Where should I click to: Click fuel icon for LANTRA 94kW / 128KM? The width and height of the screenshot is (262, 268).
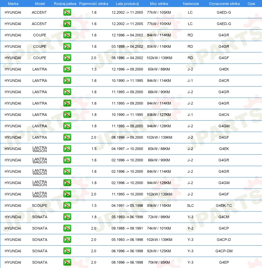pos(67,126)
